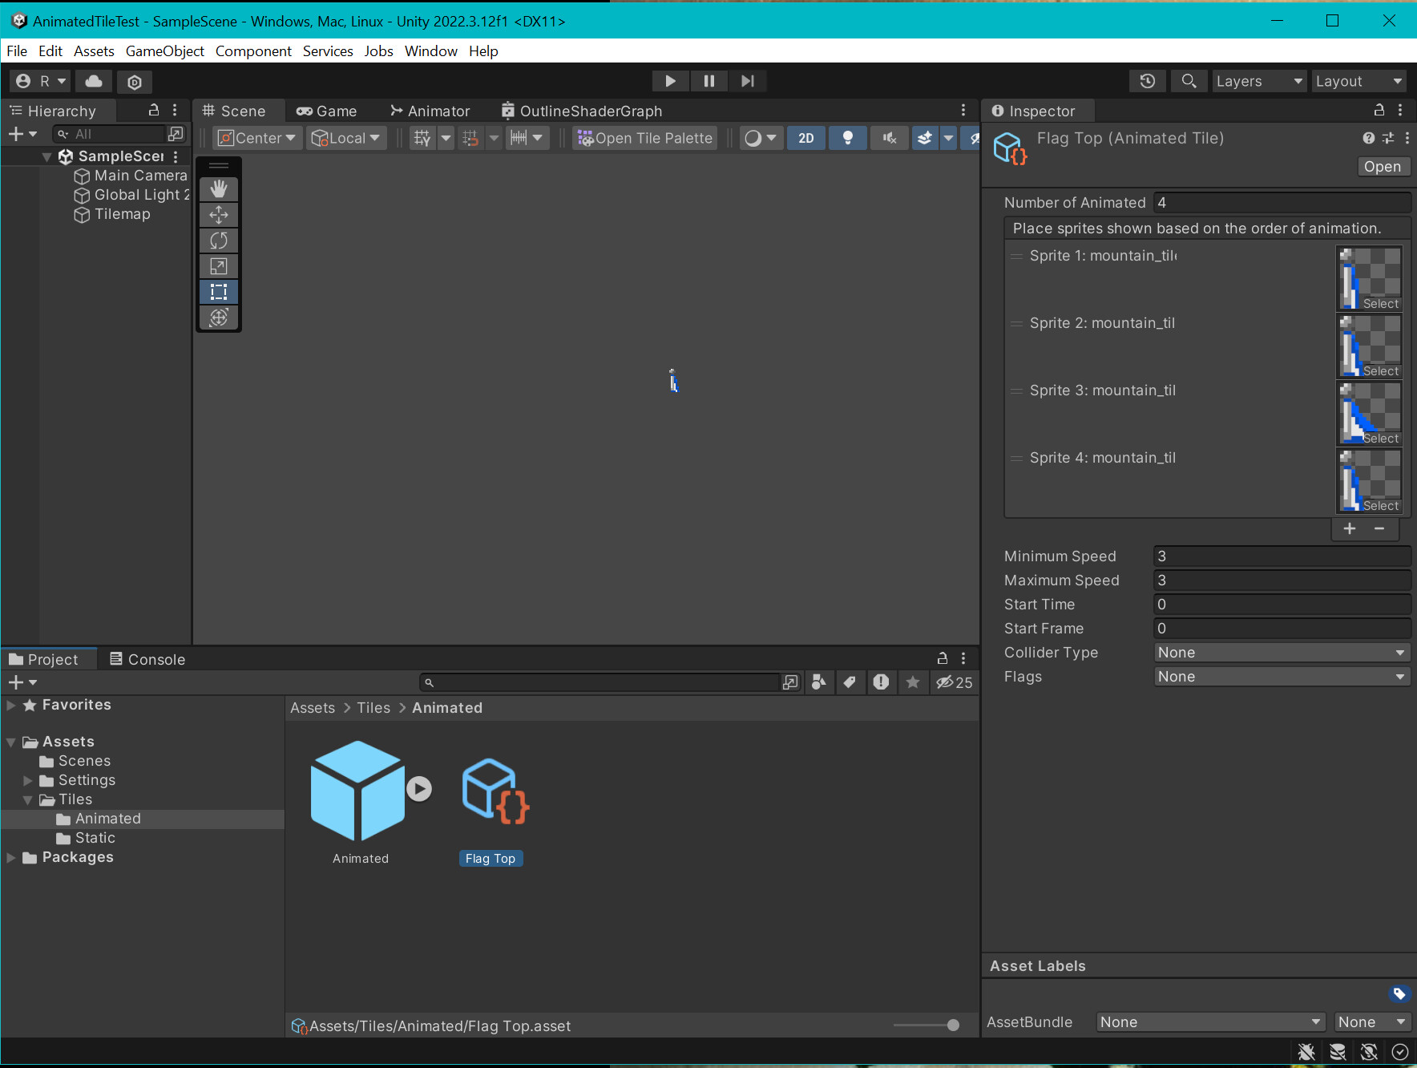Click the Open button in the Inspector
Image resolution: width=1417 pixels, height=1068 pixels.
pos(1383,166)
